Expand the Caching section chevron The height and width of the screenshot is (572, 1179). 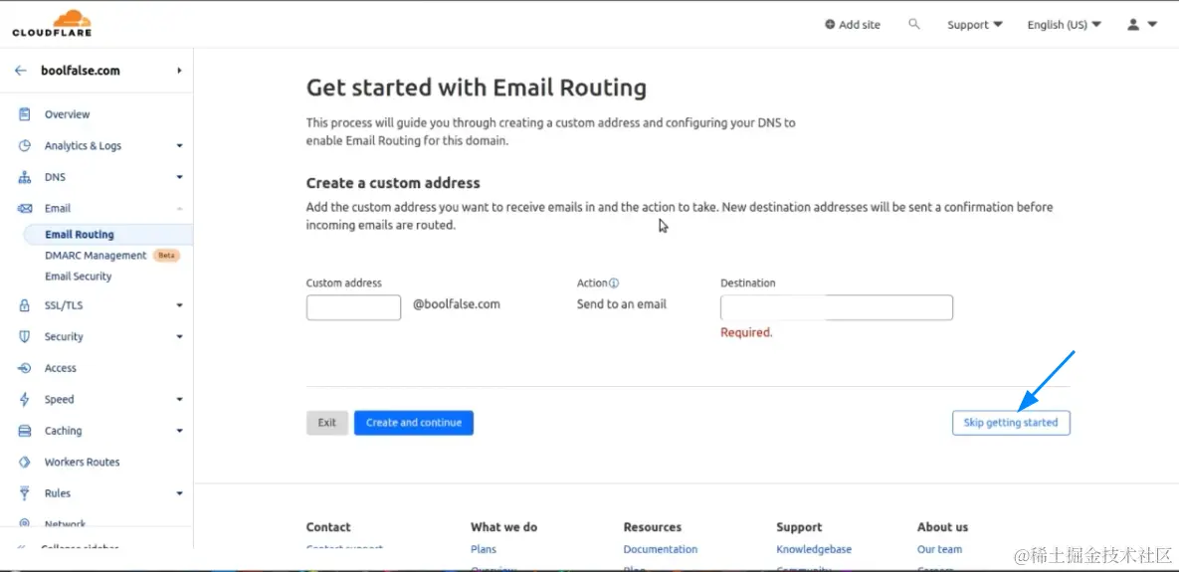coord(180,431)
